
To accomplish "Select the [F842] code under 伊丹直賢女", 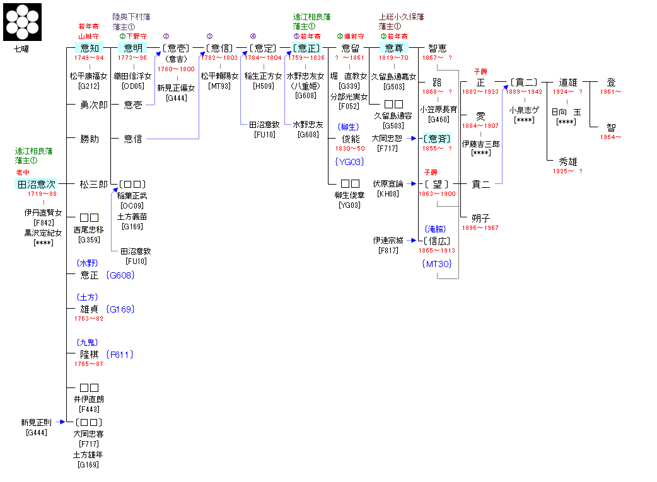I will coord(44,222).
